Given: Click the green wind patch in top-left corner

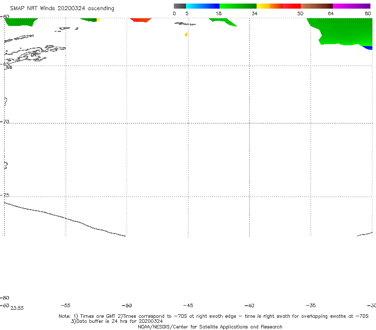Looking at the screenshot, I should (21, 22).
